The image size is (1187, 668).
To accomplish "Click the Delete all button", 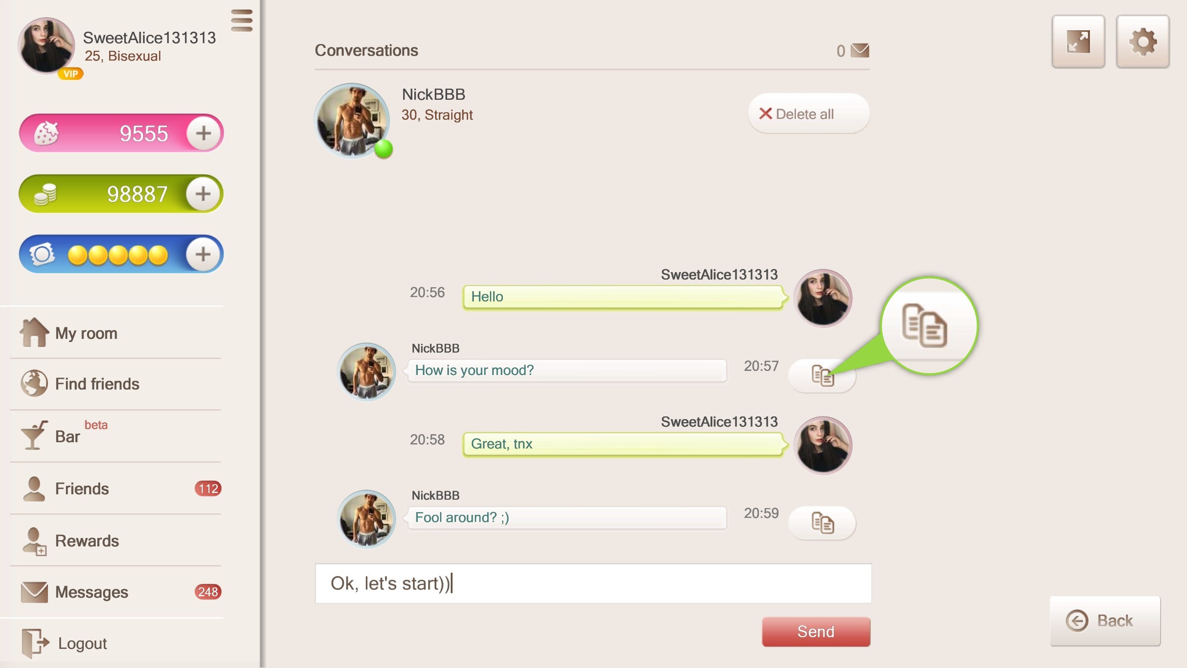I will tap(809, 114).
